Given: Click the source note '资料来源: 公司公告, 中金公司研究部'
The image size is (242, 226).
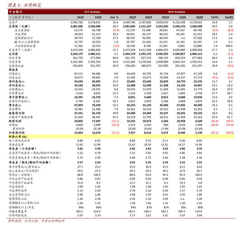Looking at the screenshot, I should 36,221.
